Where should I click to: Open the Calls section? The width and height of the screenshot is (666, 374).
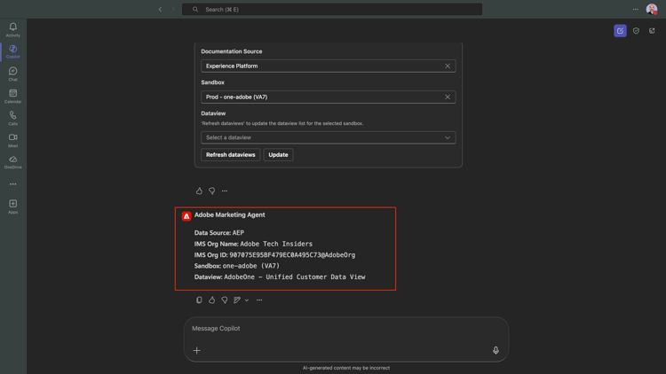click(x=13, y=118)
